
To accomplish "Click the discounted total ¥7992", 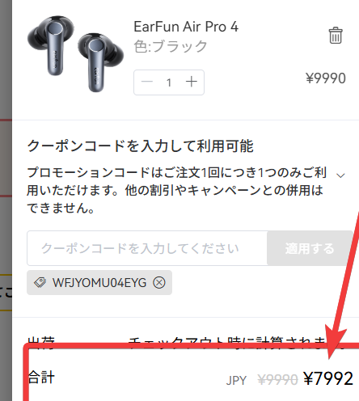I will click(328, 378).
